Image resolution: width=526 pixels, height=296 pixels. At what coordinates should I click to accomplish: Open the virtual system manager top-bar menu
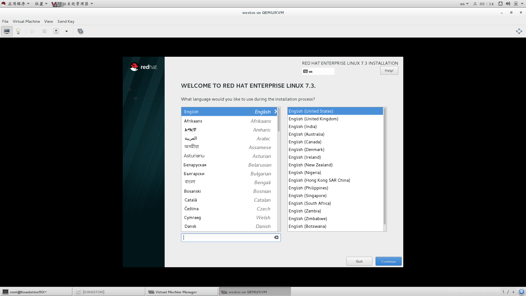[x=73, y=4]
